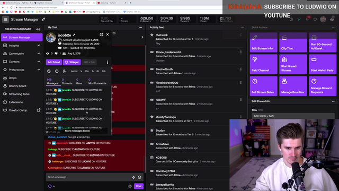
Task: Select Stream Manager in the sidebar
Action: tap(22, 37)
